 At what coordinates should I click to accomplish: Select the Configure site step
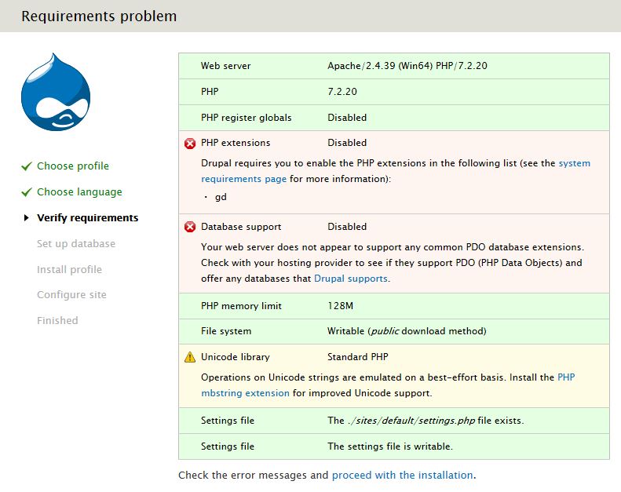tap(71, 295)
